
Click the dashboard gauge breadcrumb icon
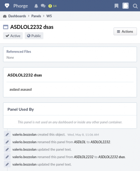click(5, 16)
